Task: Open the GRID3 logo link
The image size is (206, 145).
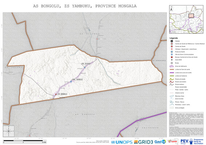Action: click(x=143, y=142)
